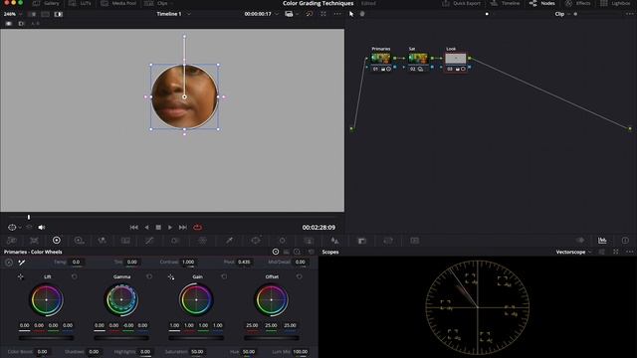The height and width of the screenshot is (358, 637).
Task: Switch Primaries to log wheels mode
Action: coord(297,252)
